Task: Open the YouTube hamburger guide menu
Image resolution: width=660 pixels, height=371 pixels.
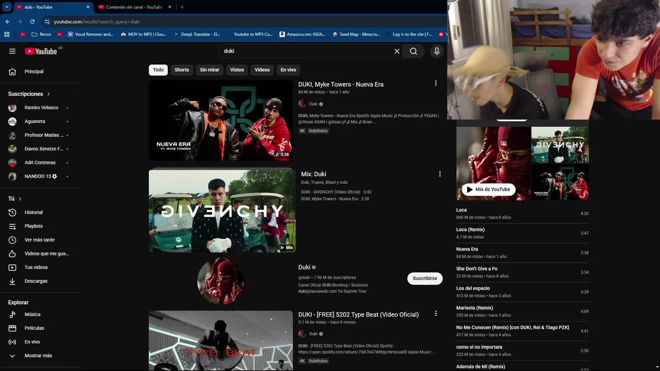Action: [x=12, y=51]
